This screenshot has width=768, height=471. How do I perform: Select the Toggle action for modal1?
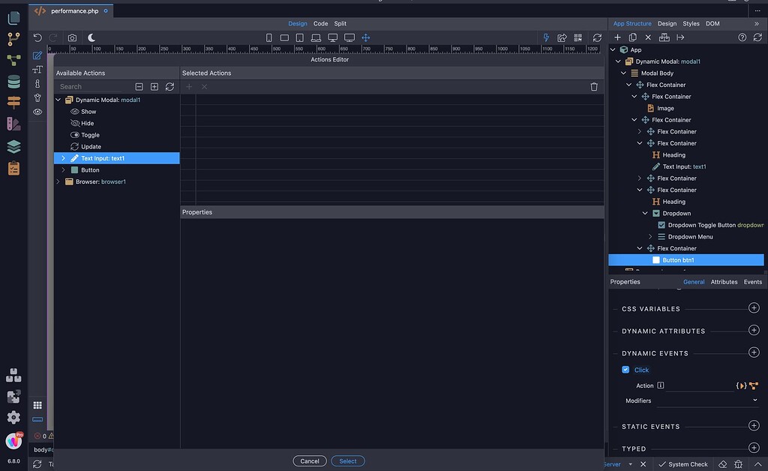pos(90,135)
